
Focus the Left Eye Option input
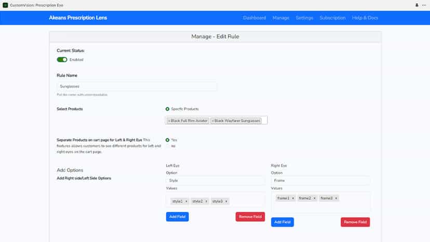click(216, 181)
